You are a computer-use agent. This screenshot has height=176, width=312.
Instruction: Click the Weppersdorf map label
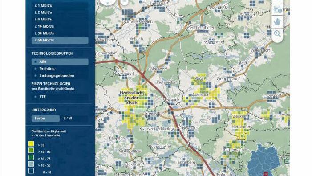(x=228, y=79)
